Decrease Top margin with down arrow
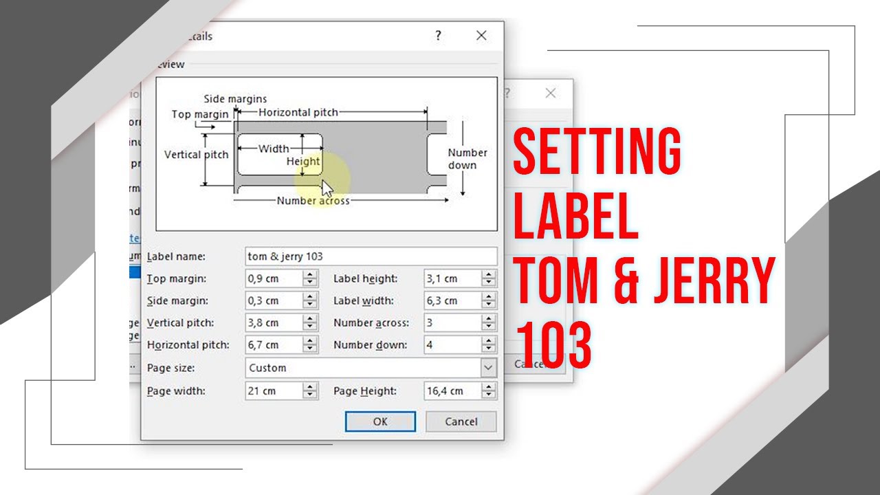The width and height of the screenshot is (880, 495). (310, 283)
